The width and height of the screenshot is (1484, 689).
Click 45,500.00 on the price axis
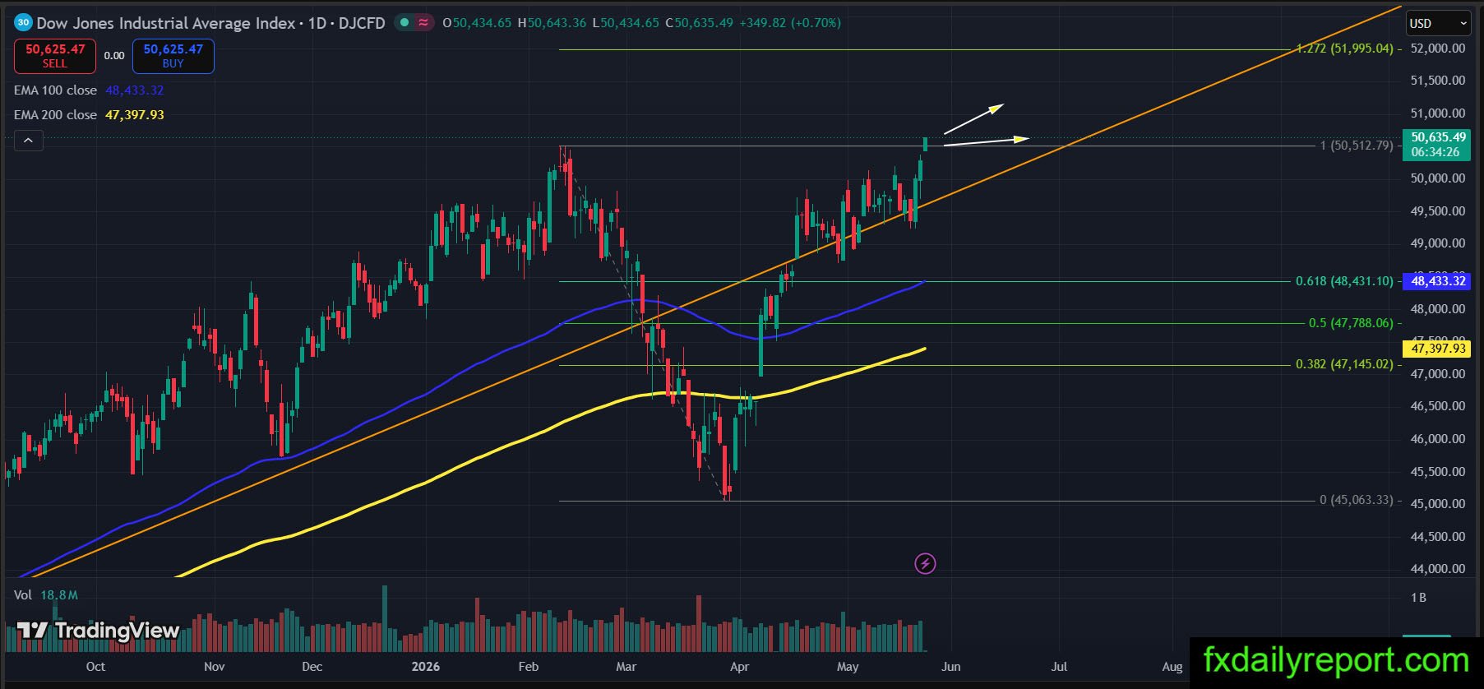point(1438,472)
